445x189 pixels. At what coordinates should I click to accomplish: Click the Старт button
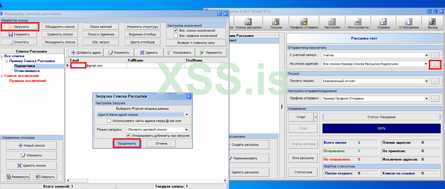click(301, 117)
